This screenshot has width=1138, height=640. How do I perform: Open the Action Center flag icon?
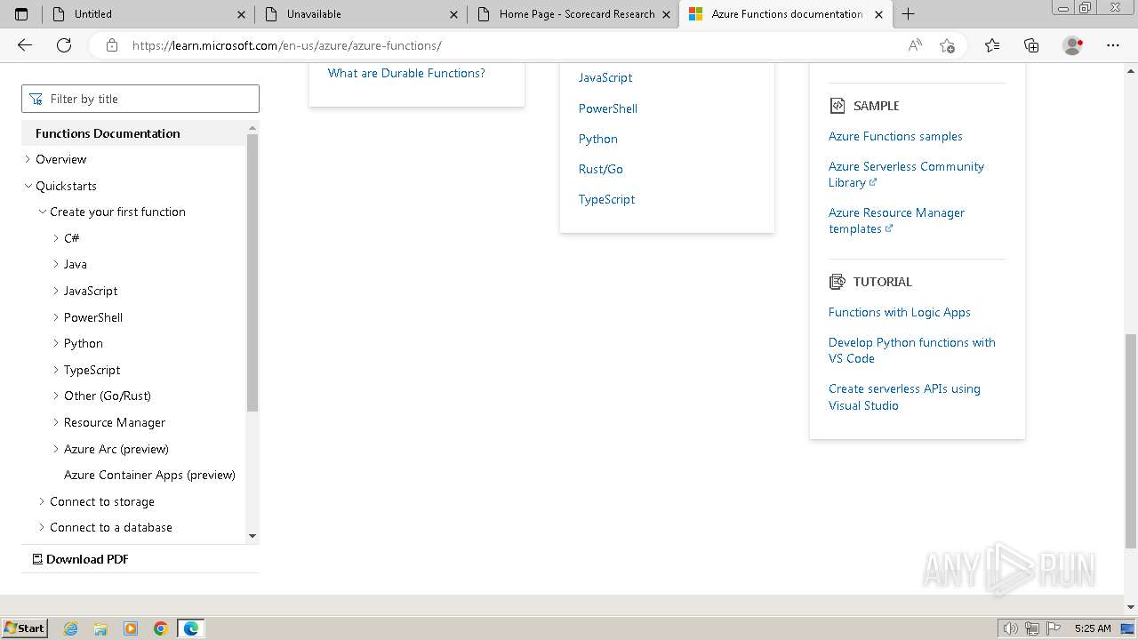[1054, 628]
